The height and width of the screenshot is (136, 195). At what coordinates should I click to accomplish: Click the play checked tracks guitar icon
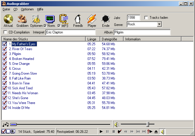pos(119,132)
